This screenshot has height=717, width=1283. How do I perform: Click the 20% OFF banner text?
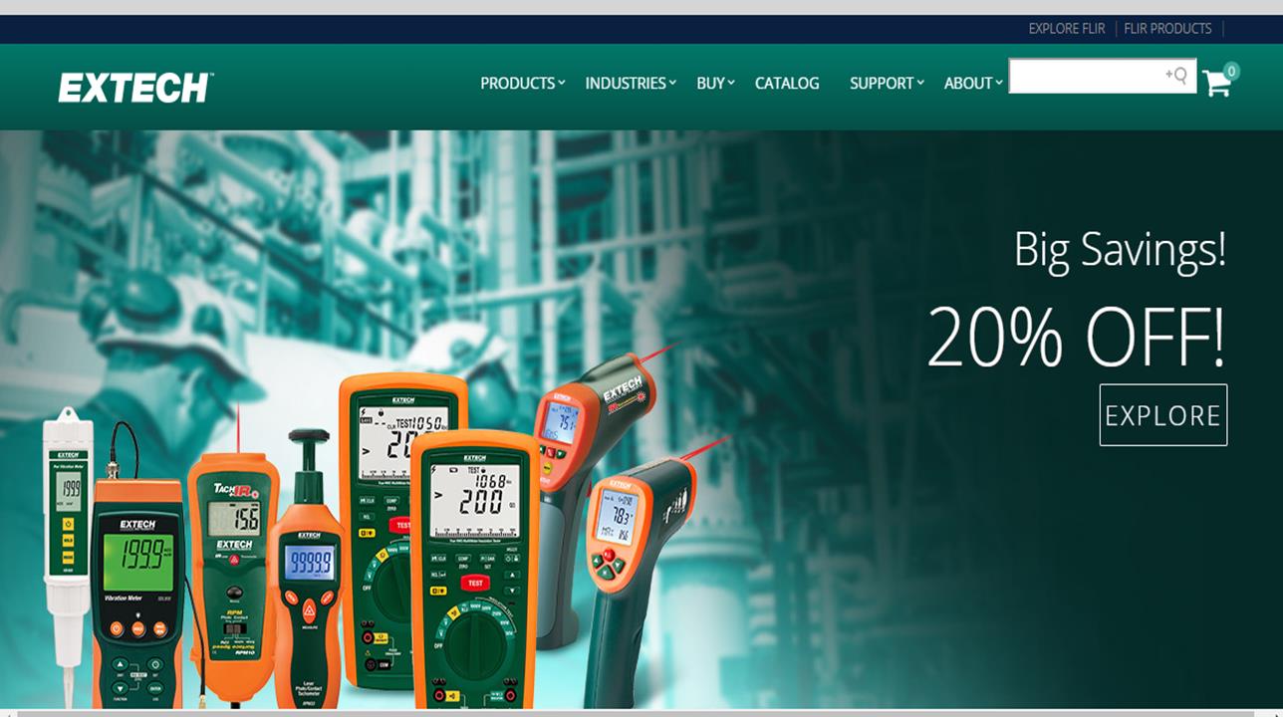(x=1076, y=337)
